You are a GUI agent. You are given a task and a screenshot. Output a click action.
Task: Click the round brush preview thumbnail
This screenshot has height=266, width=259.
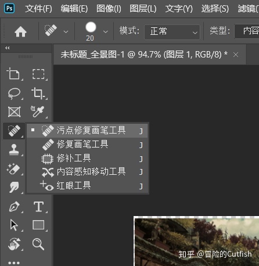click(91, 27)
